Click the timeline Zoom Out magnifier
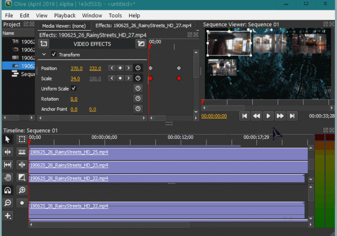Image resolution: width=337 pixels, height=236 pixels. coord(7,203)
